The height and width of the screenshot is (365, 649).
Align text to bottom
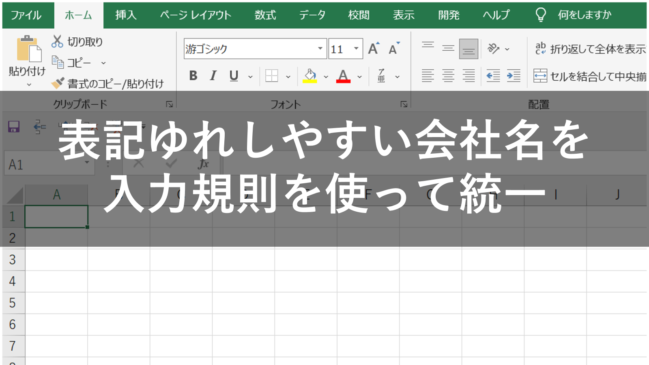click(468, 49)
